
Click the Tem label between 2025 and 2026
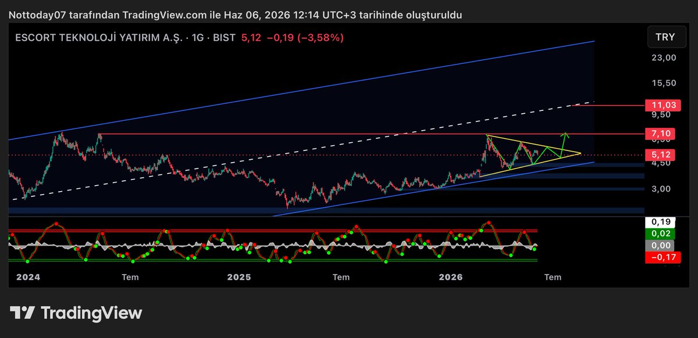coord(341,277)
